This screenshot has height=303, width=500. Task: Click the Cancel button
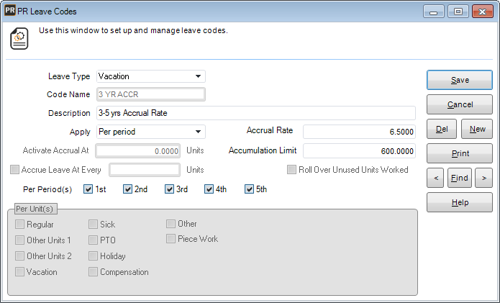coord(460,104)
